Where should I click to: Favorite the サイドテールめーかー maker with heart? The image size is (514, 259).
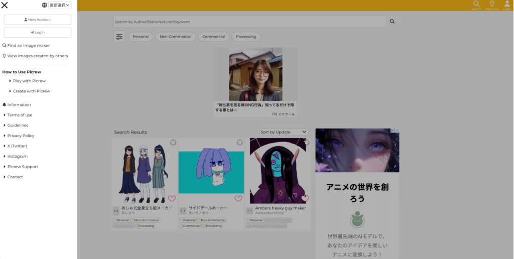coord(238,198)
